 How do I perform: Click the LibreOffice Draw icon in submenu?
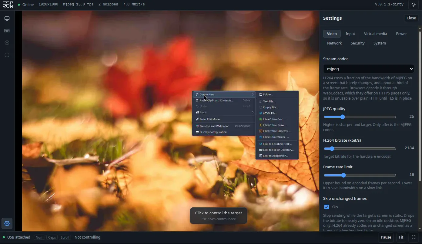coord(260,125)
